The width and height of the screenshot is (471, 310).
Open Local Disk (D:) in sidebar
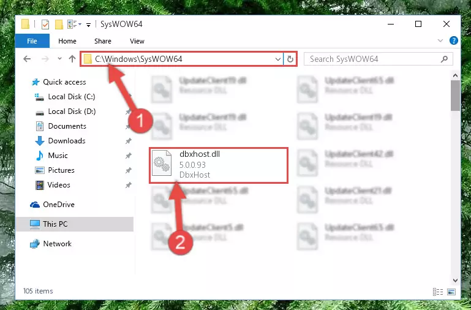[x=72, y=112]
